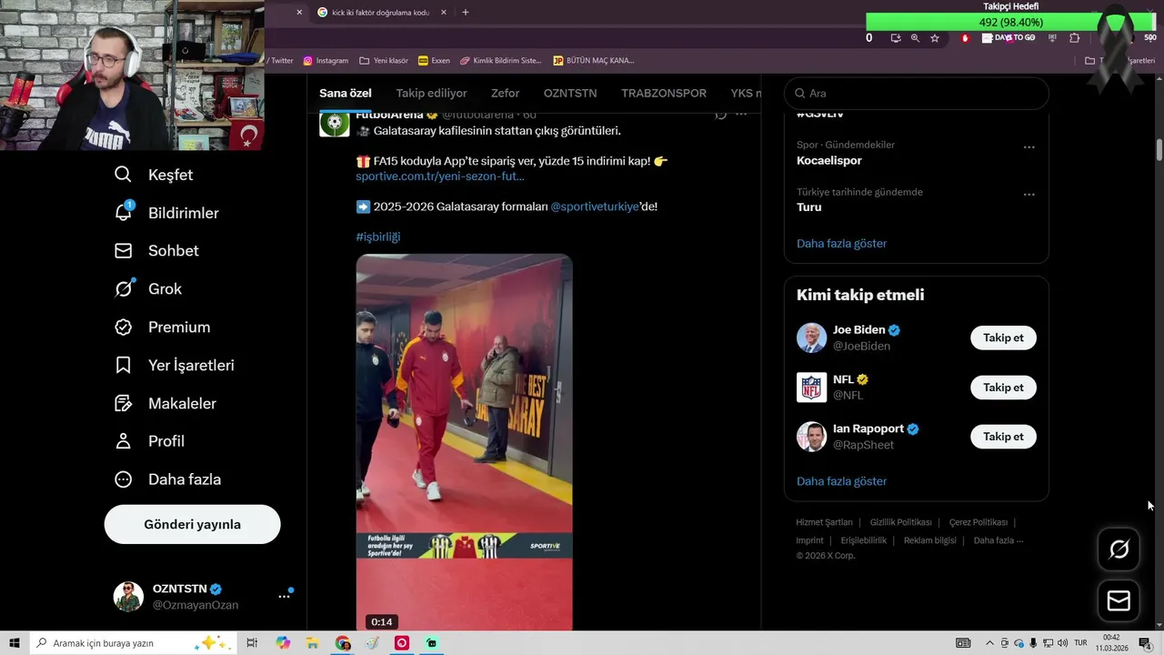Open File Explorer from taskbar
The height and width of the screenshot is (655, 1164).
[313, 643]
